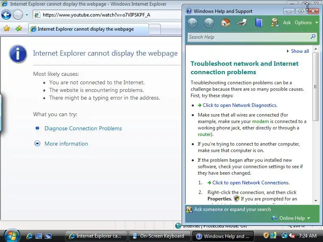Screen dimensions: 323x242
Task: Open the Windows Start orb
Action: click(12, 236)
